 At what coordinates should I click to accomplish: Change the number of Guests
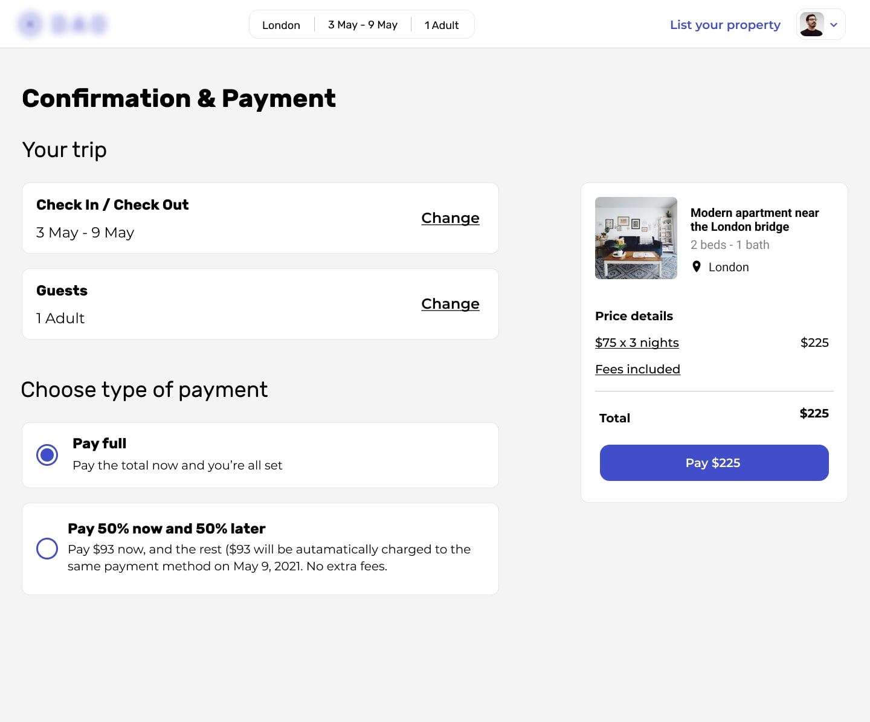[450, 304]
